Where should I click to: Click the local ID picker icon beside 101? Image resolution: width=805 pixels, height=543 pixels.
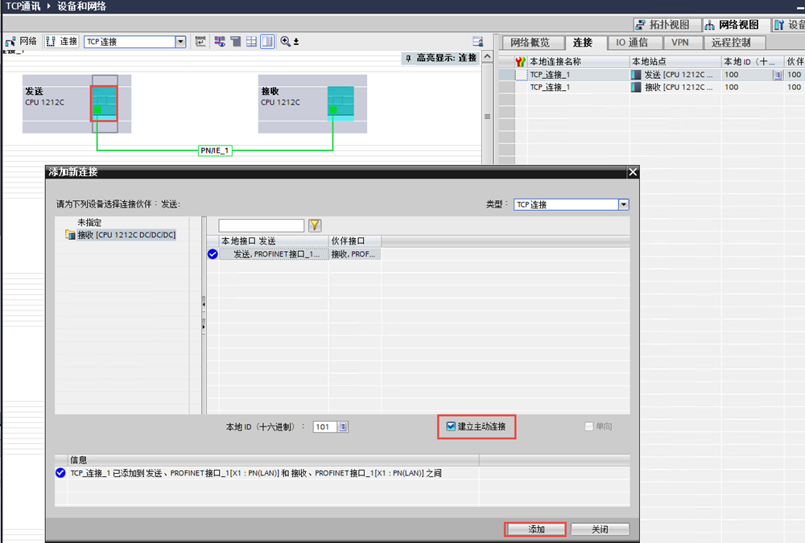pos(343,427)
